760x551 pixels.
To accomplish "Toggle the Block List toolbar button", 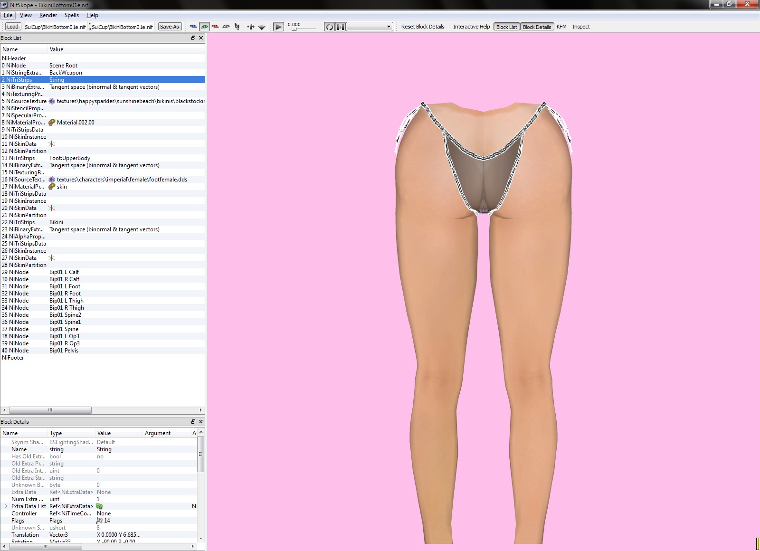I will [506, 27].
